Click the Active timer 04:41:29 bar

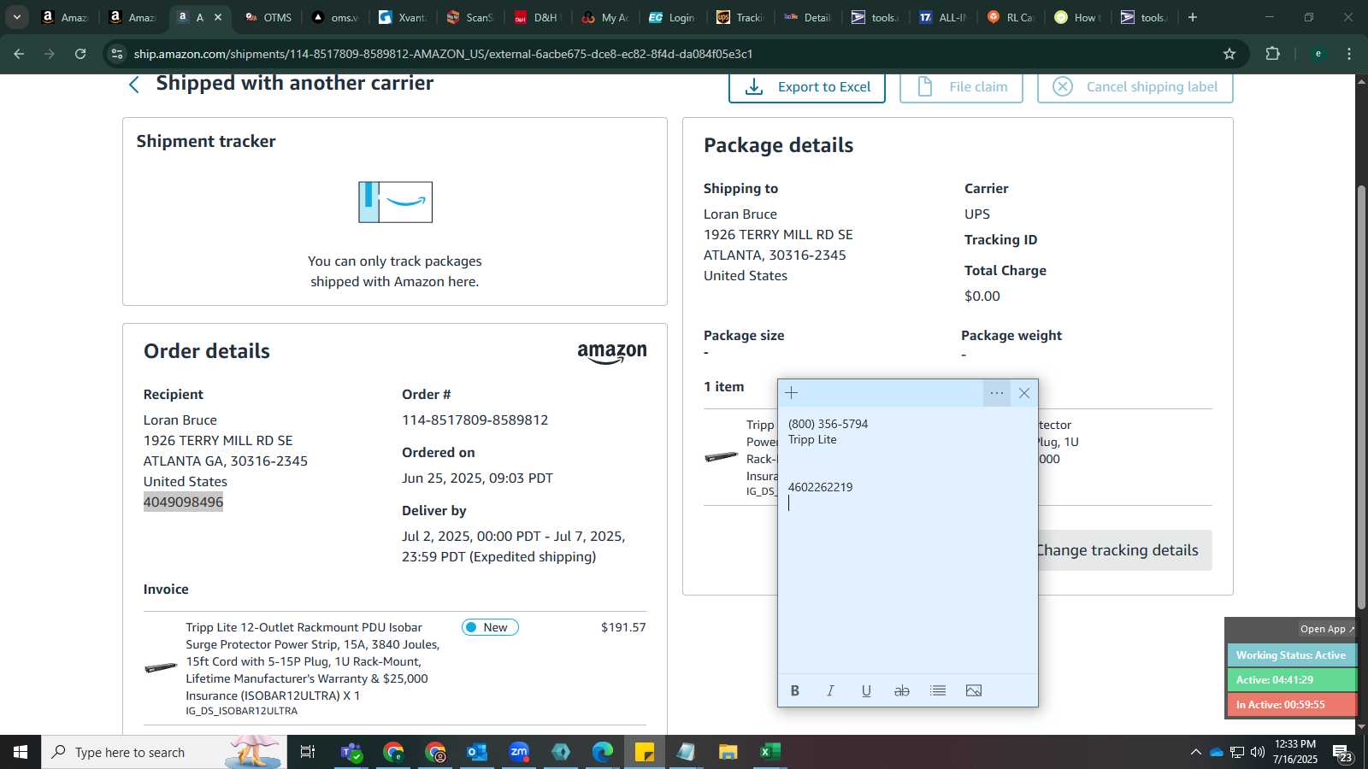[x=1291, y=680]
